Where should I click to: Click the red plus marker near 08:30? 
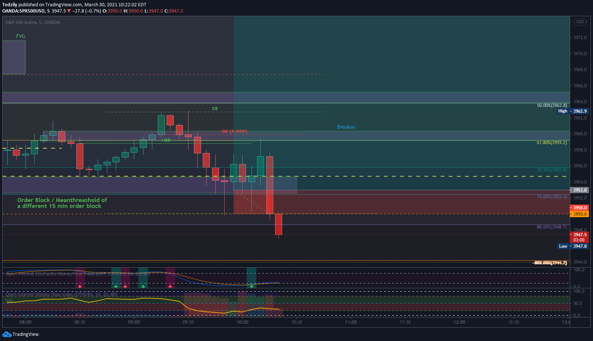tap(80, 286)
